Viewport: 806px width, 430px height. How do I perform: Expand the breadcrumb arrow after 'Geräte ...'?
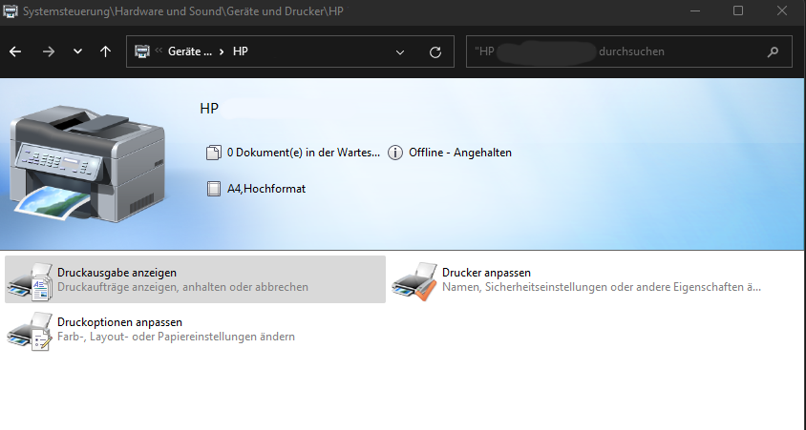(221, 51)
